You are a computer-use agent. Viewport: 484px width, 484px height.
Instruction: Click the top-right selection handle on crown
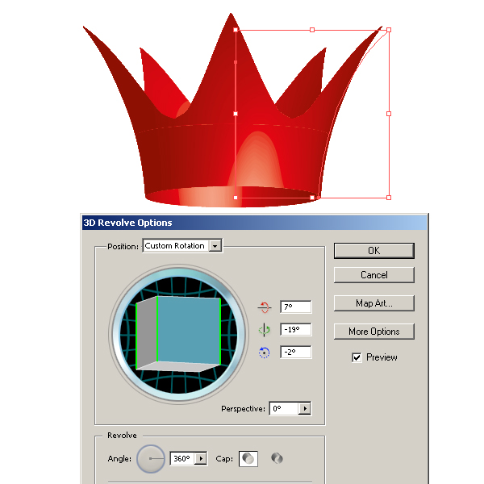click(389, 30)
